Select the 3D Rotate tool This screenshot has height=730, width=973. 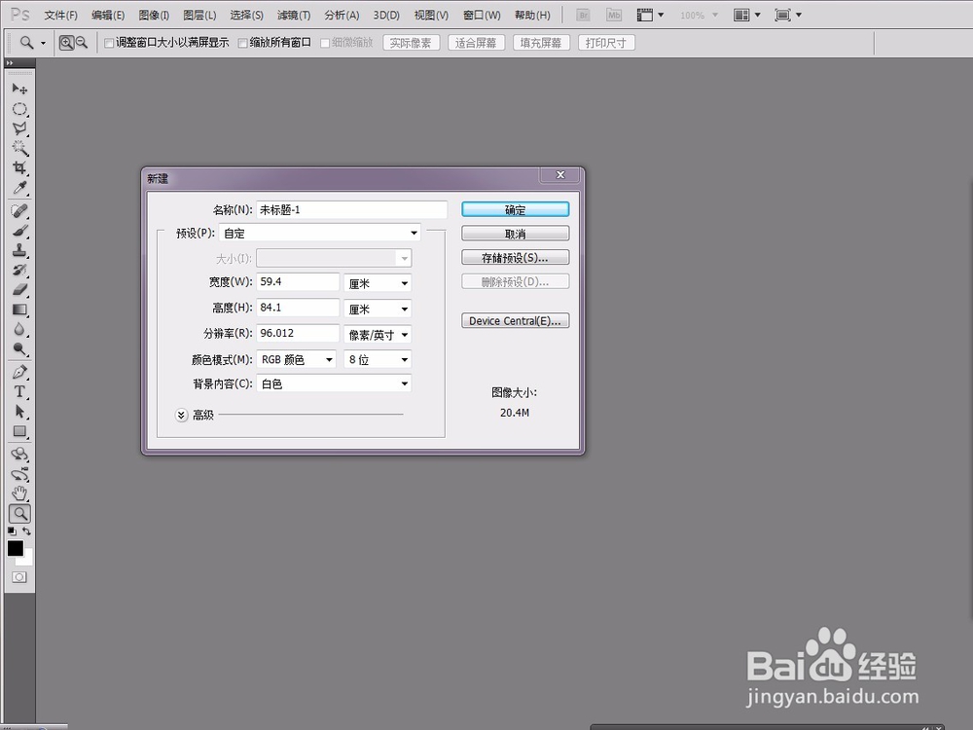19,455
